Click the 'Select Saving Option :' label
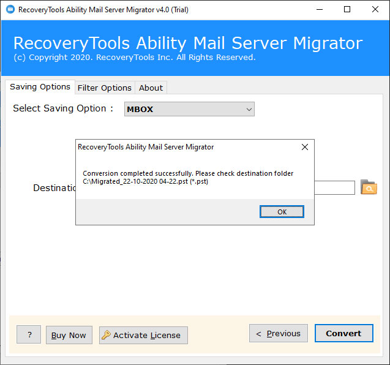The image size is (390, 365). [63, 108]
